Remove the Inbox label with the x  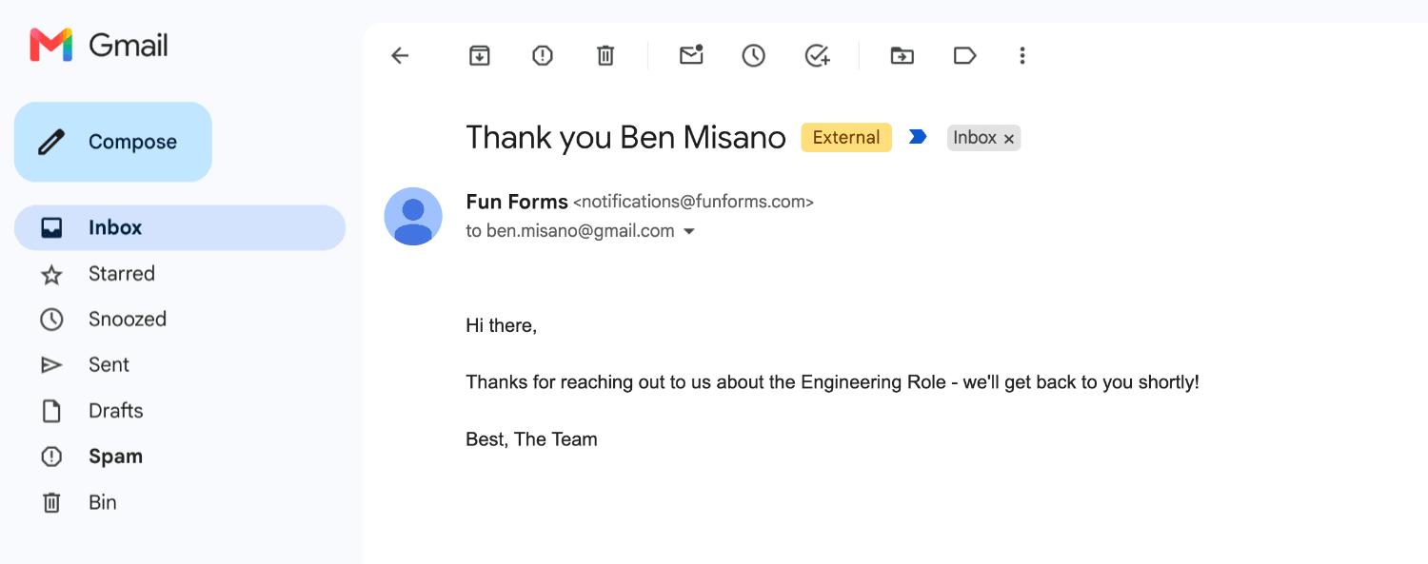point(1009,139)
